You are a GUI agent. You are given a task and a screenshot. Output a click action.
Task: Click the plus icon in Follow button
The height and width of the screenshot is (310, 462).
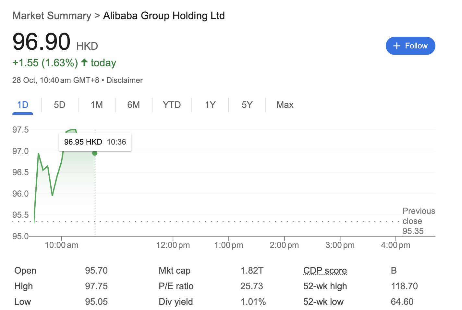click(x=396, y=46)
